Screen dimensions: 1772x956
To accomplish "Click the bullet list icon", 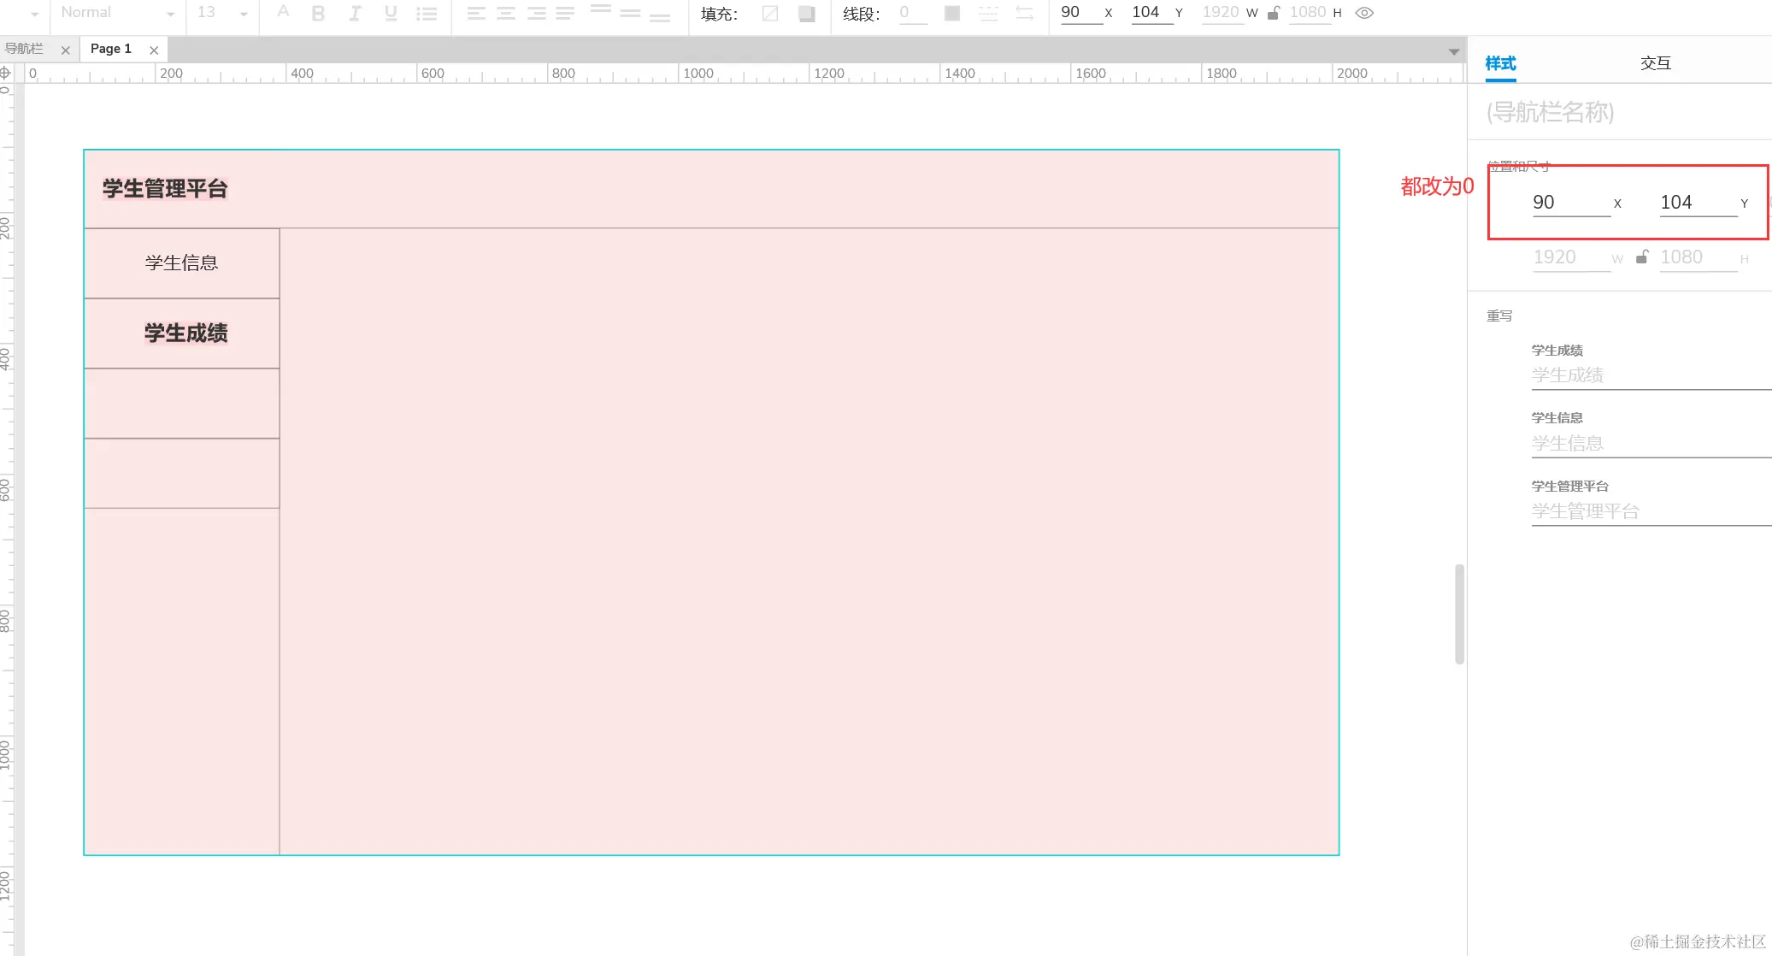I will [427, 14].
